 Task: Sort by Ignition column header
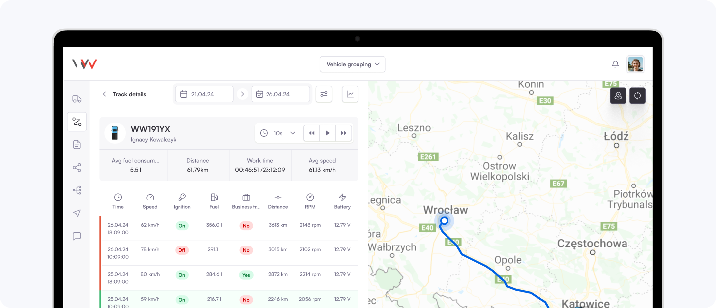coord(182,201)
